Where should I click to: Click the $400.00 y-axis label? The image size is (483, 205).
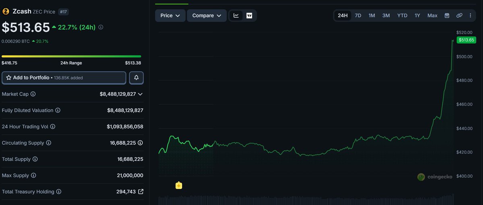pos(464,176)
